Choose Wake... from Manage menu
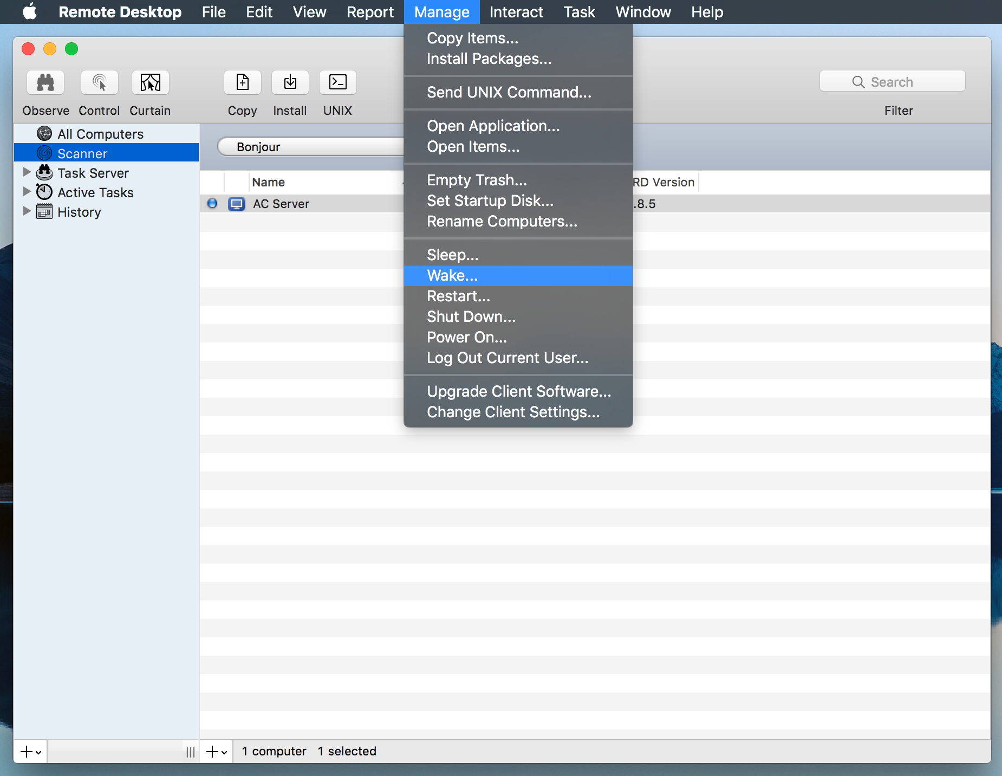The height and width of the screenshot is (776, 1002). pos(518,276)
